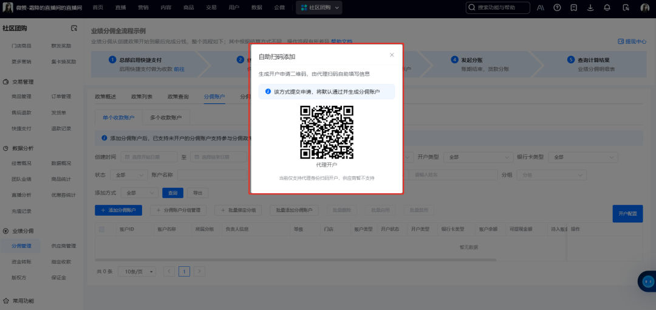Open 首页 in top navigation

pyautogui.click(x=98, y=7)
